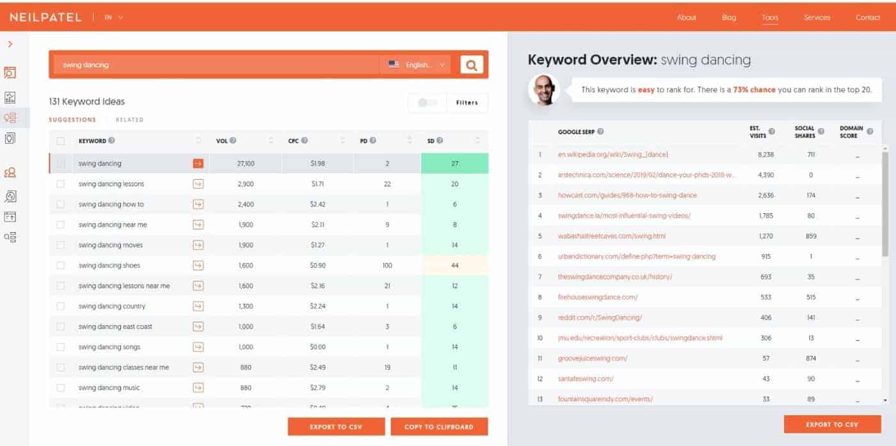Screen dimensions: 896x446
Task: Toggle the Filters switch
Action: pyautogui.click(x=426, y=102)
